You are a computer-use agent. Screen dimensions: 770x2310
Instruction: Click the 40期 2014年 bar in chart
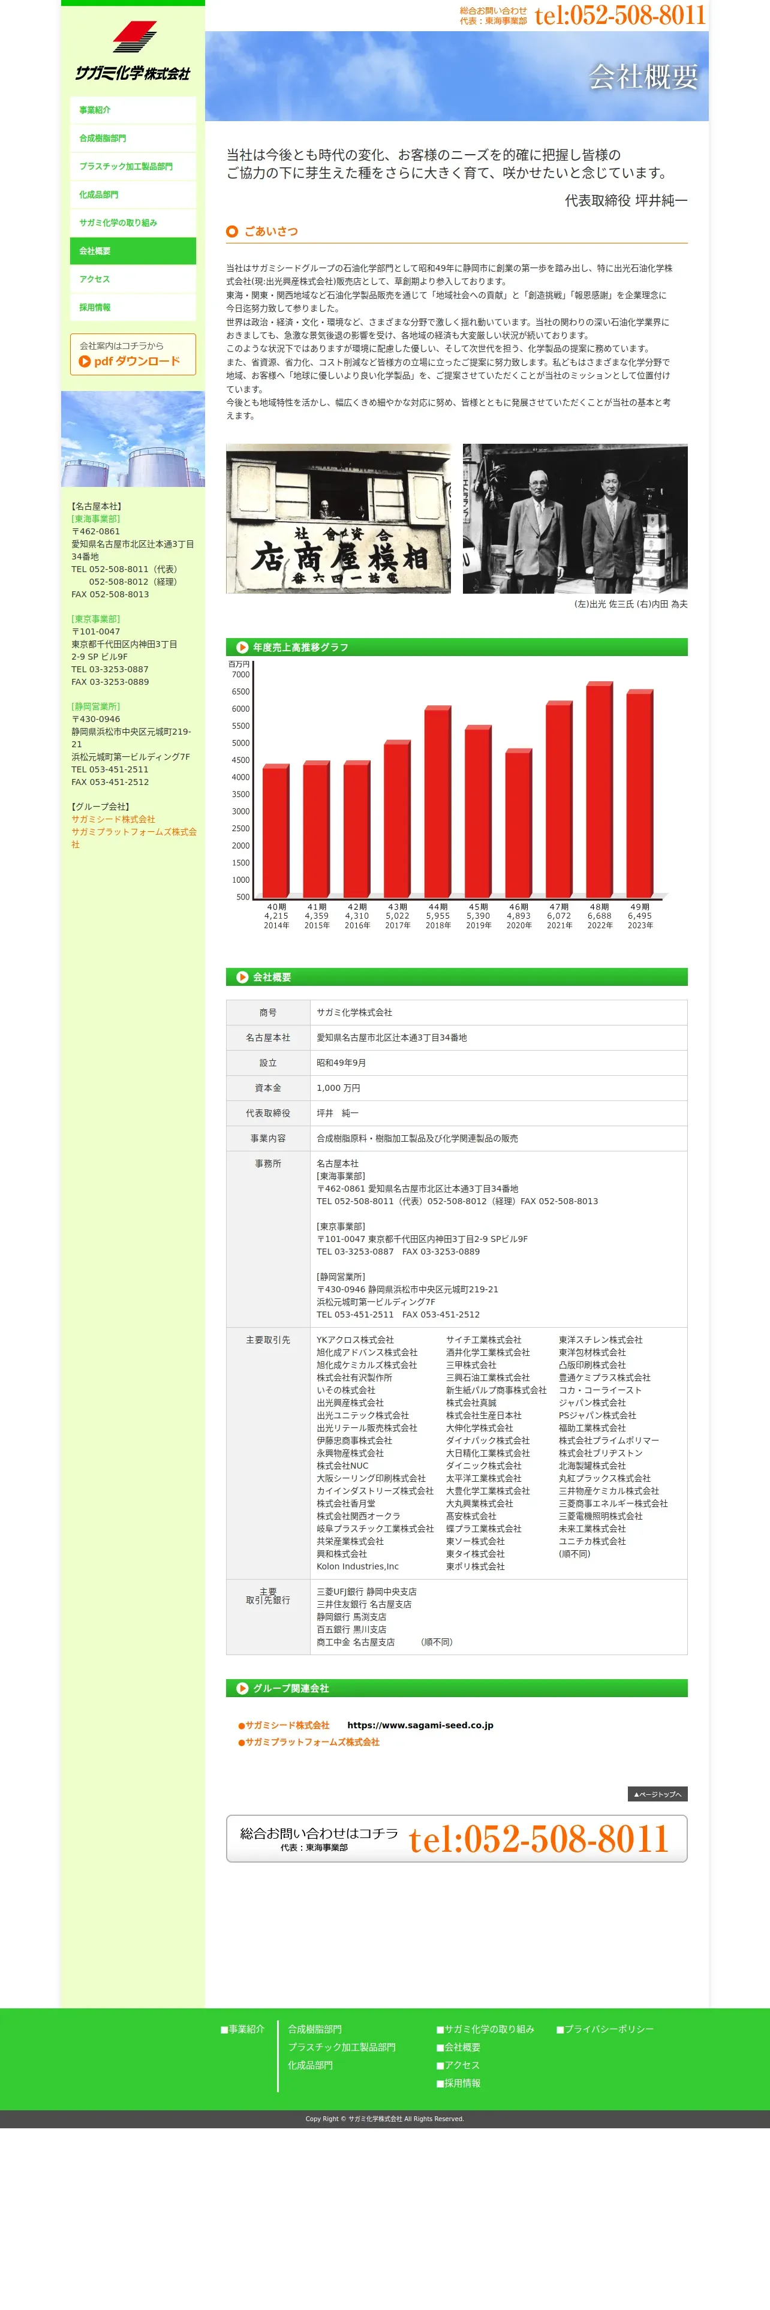[276, 831]
